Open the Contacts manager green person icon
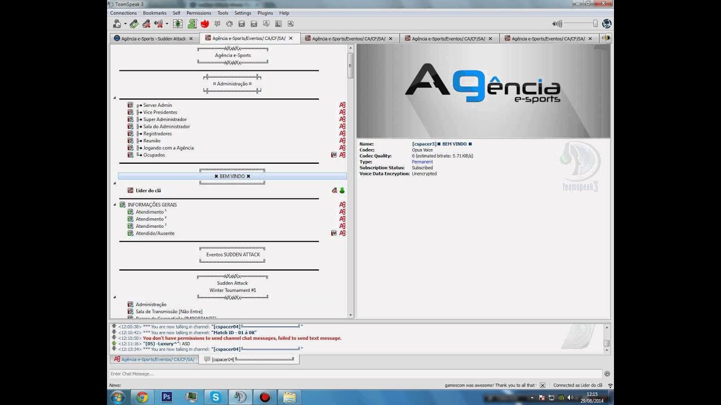This screenshot has height=405, width=721. tap(192, 24)
